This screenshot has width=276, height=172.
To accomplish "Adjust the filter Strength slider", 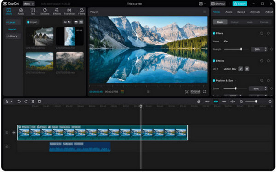I will point(236,49).
